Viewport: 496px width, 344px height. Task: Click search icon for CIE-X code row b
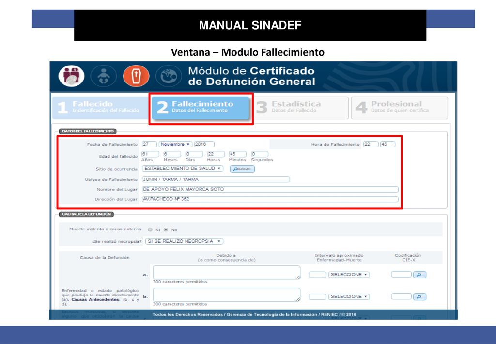tap(419, 297)
